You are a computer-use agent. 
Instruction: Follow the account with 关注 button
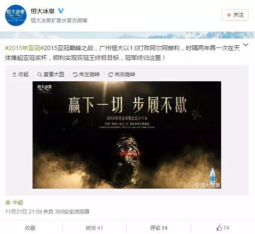point(235,15)
